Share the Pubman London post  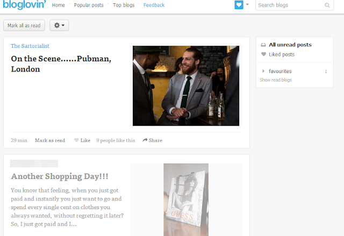pos(152,140)
